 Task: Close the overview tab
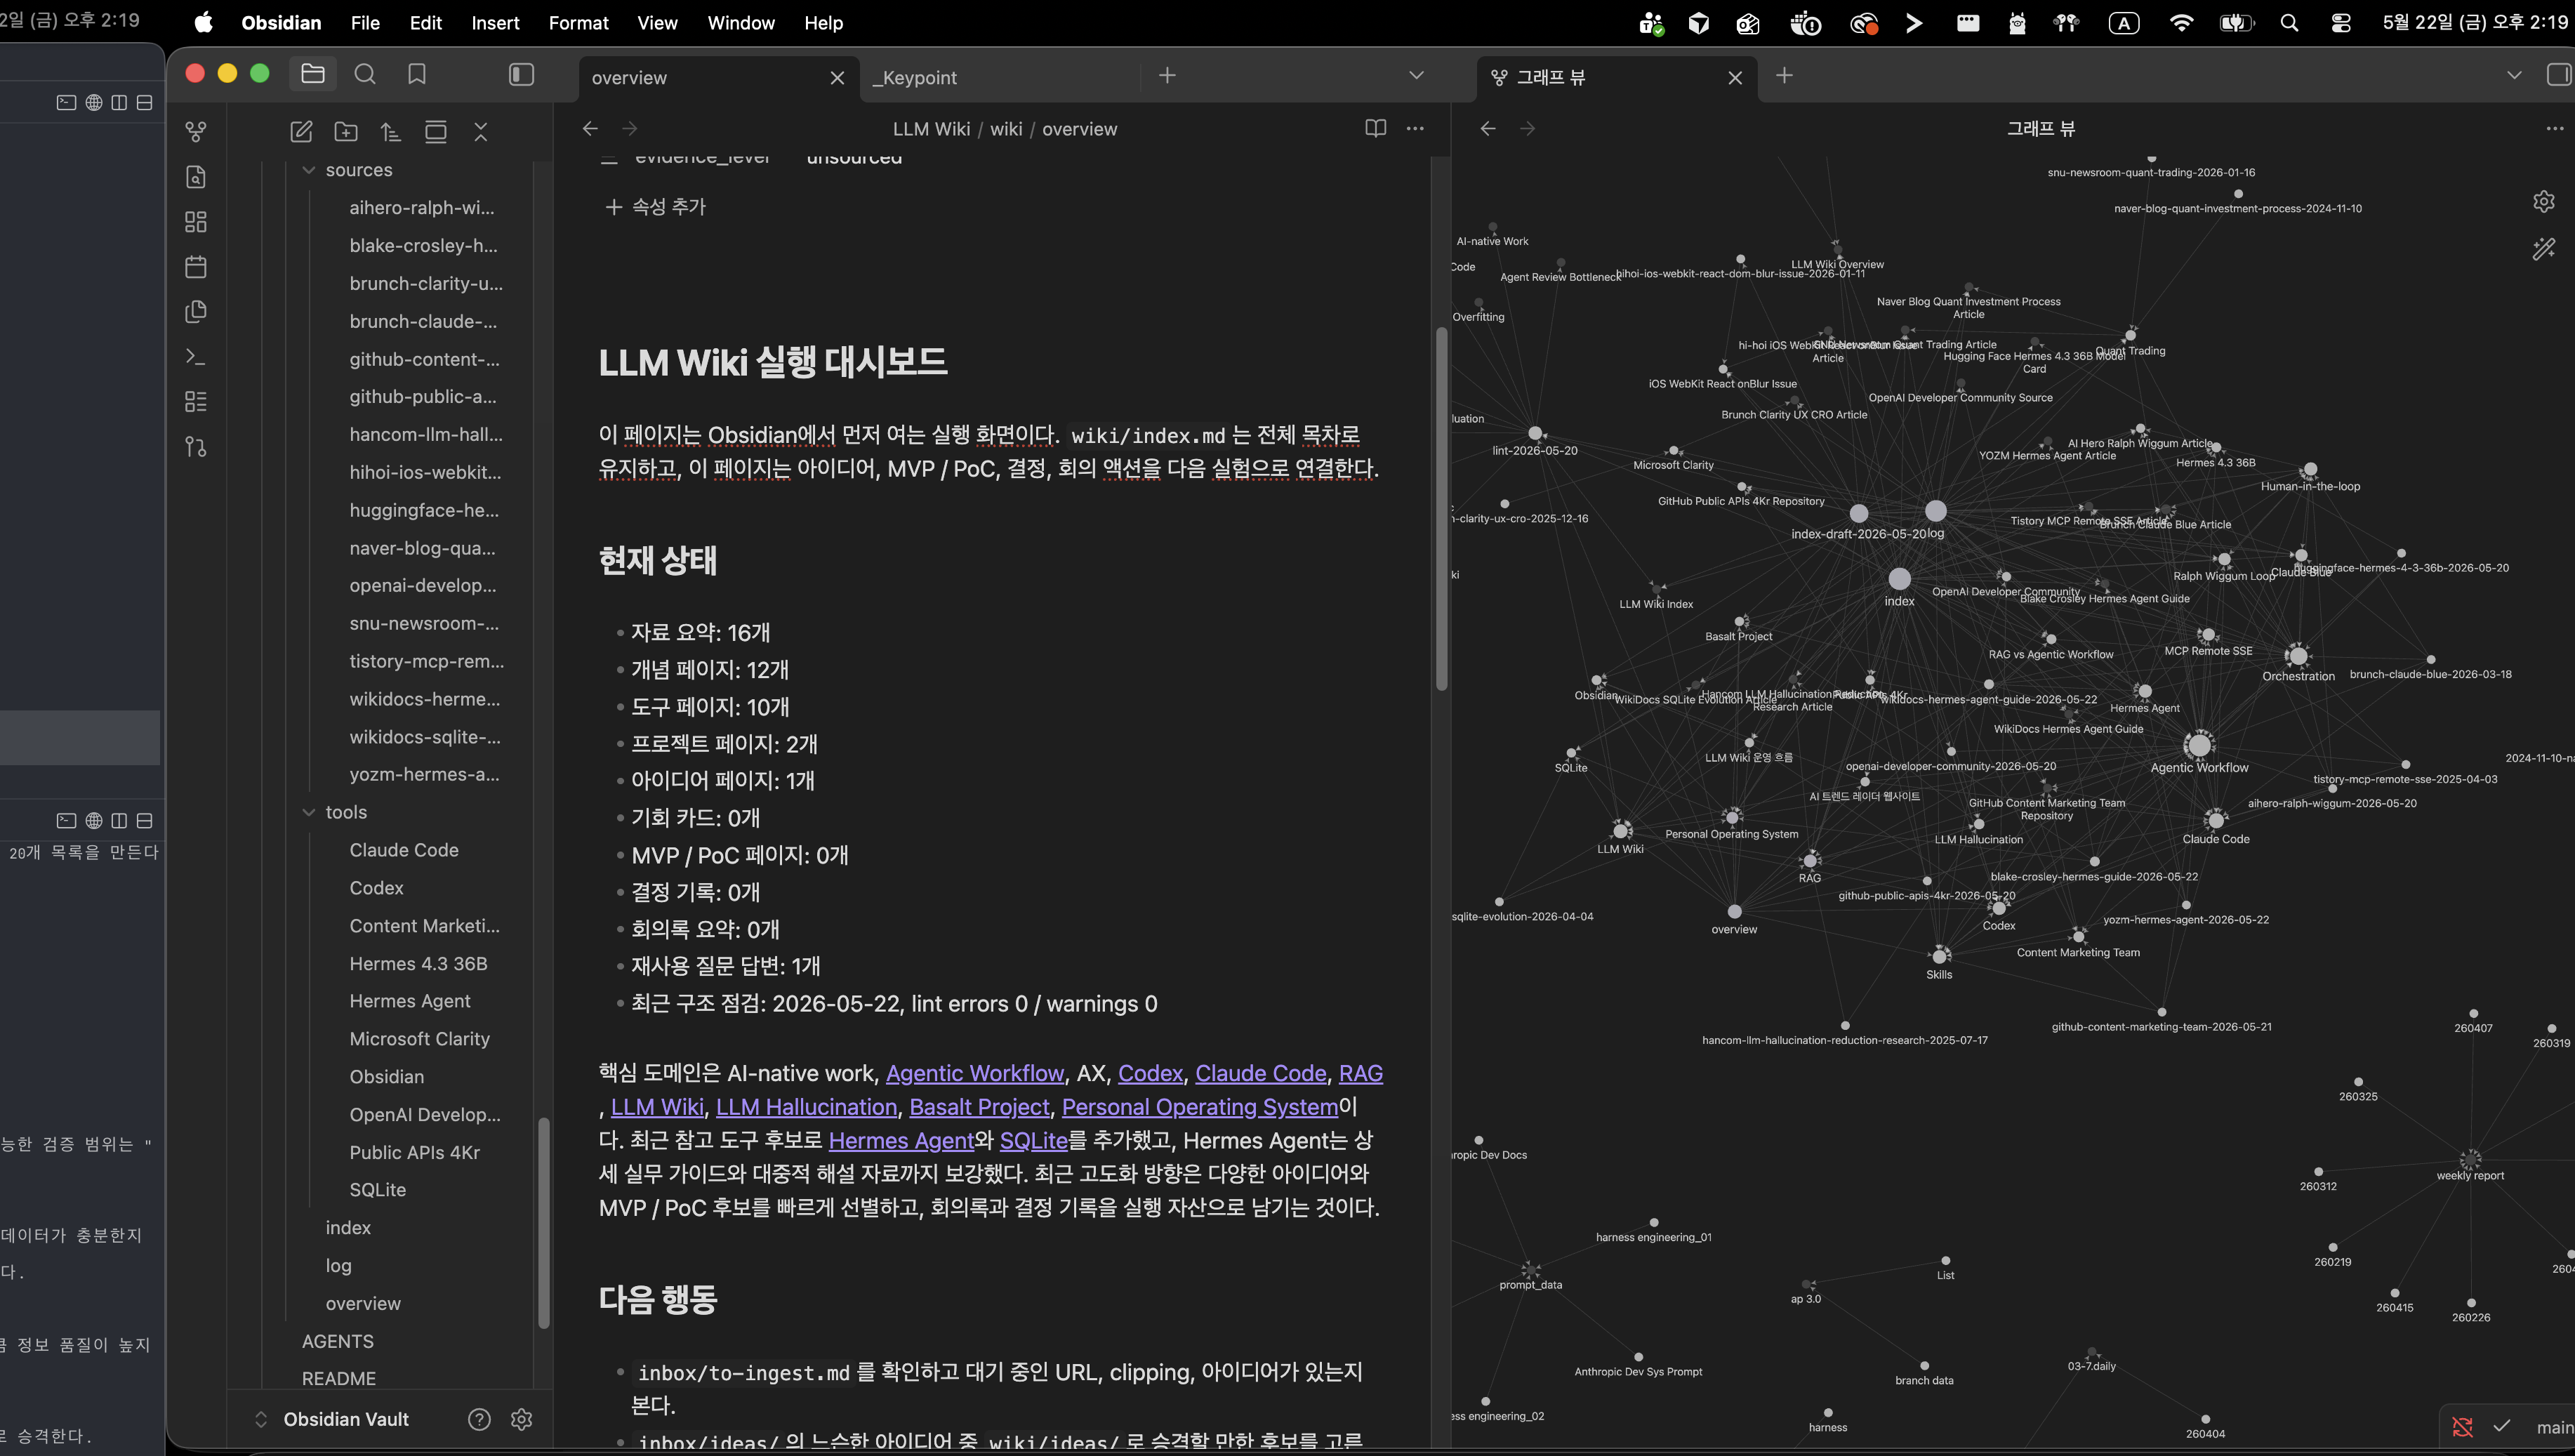pos(837,77)
